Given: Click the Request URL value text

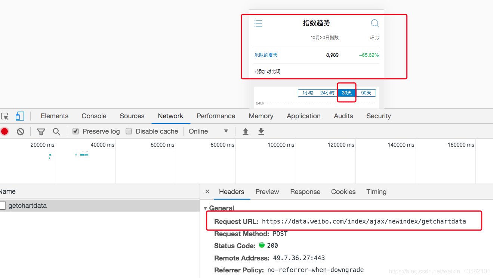Looking at the screenshot, I should click(364, 221).
